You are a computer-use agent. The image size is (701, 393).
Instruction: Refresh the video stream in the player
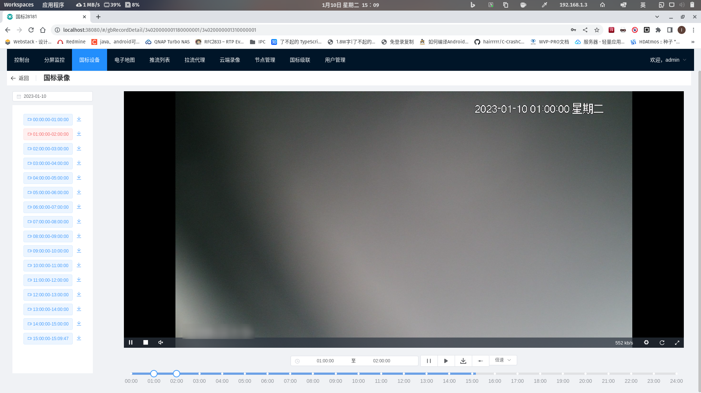click(662, 343)
